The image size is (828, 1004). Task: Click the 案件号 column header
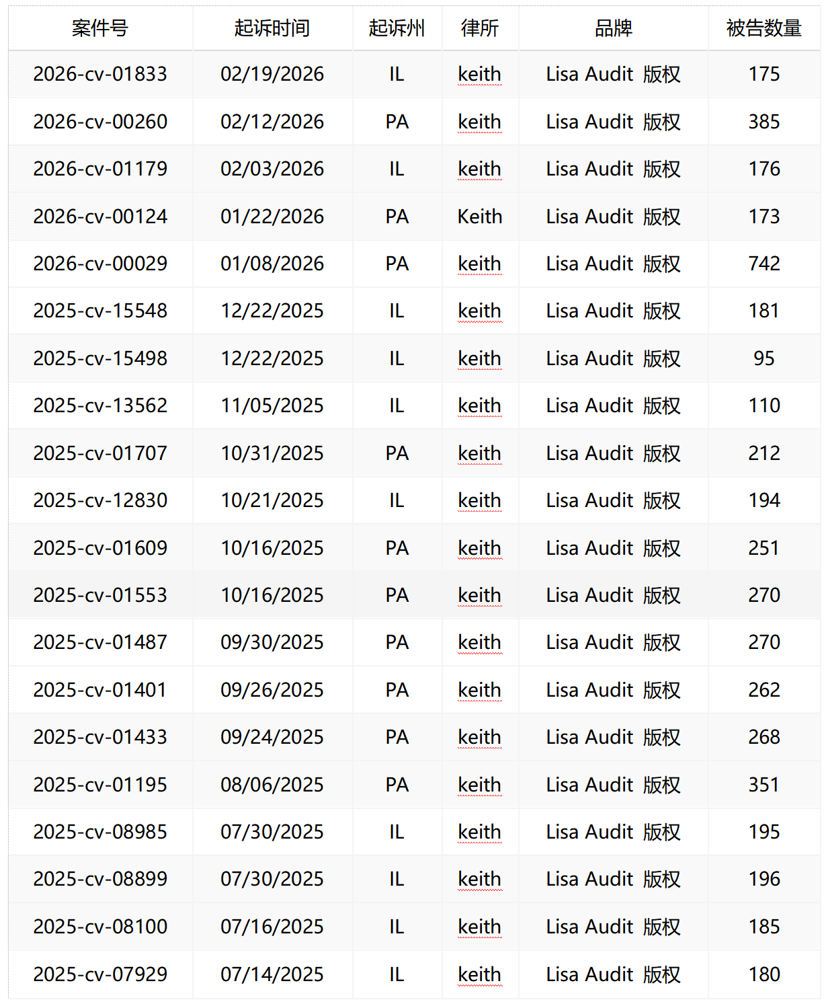pos(100,28)
